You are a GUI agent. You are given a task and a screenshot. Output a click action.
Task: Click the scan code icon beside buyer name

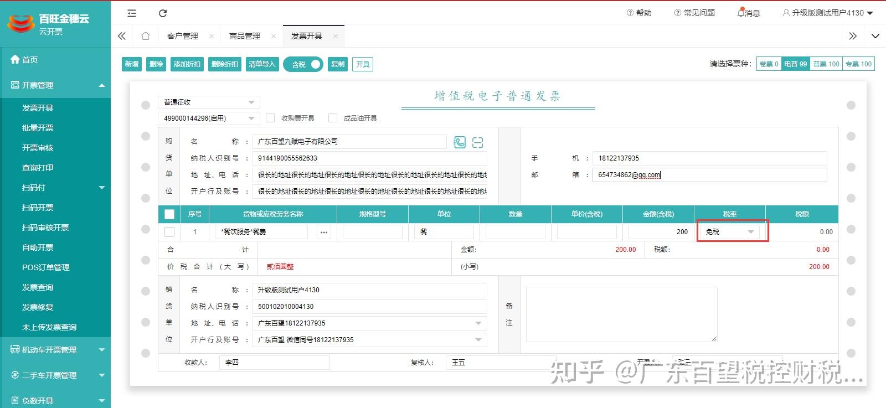pyautogui.click(x=478, y=142)
